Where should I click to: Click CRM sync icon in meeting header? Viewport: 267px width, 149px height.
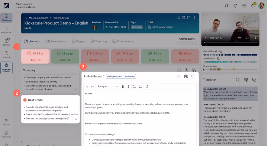189,18
